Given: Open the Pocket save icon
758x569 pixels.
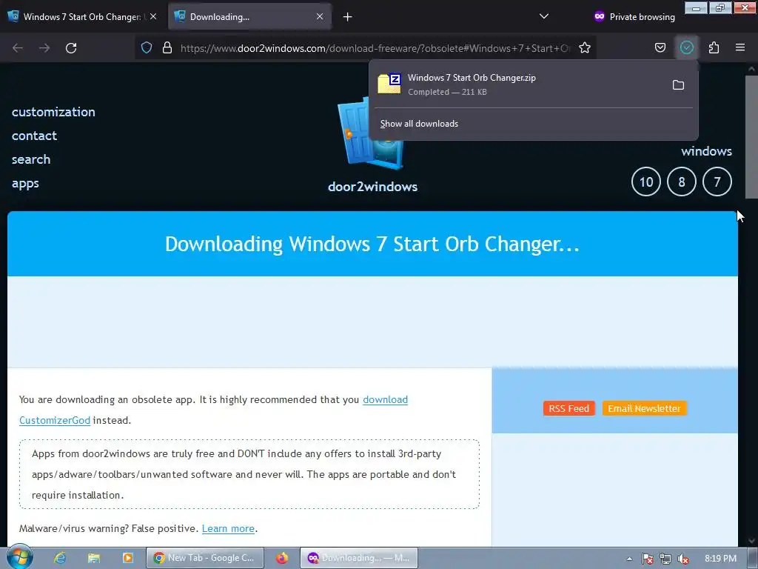Looking at the screenshot, I should 660,47.
